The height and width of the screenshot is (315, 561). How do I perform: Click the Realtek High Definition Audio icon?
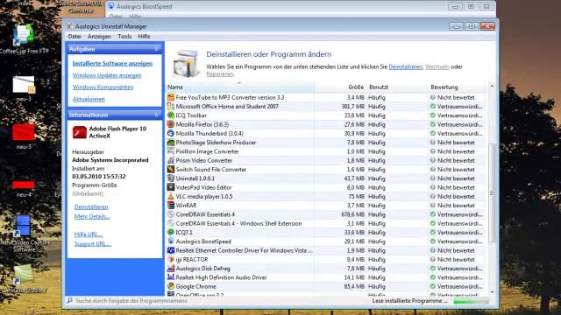coord(171,277)
